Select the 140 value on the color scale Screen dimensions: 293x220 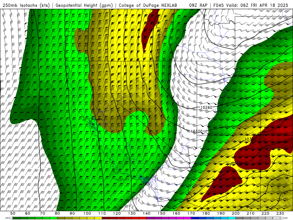click(146, 213)
